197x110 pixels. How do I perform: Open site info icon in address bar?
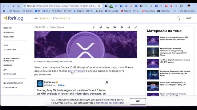pos(25,6)
